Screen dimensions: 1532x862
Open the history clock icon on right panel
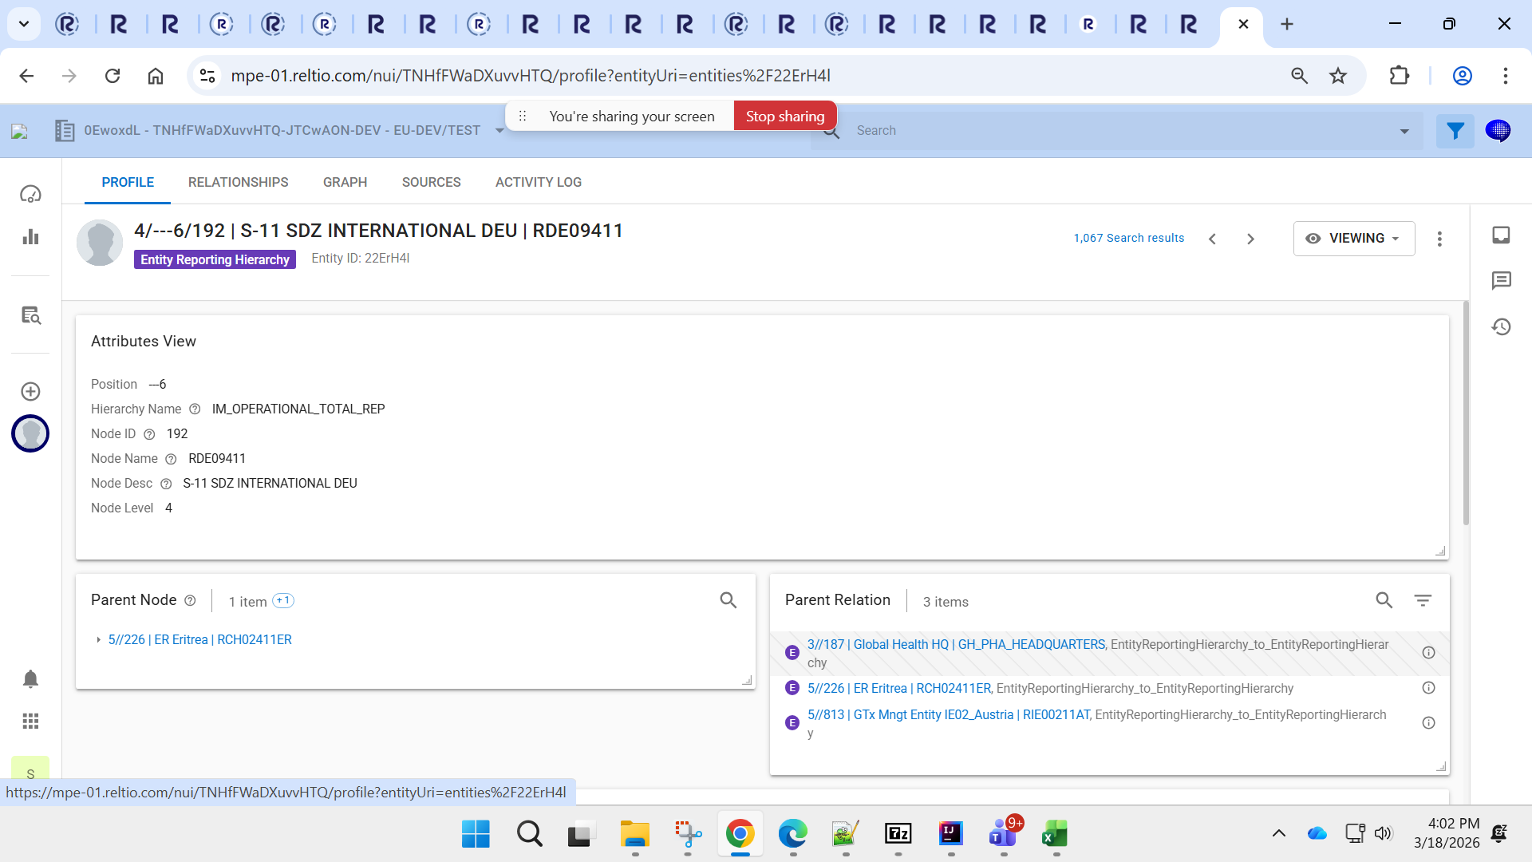[x=1501, y=326]
